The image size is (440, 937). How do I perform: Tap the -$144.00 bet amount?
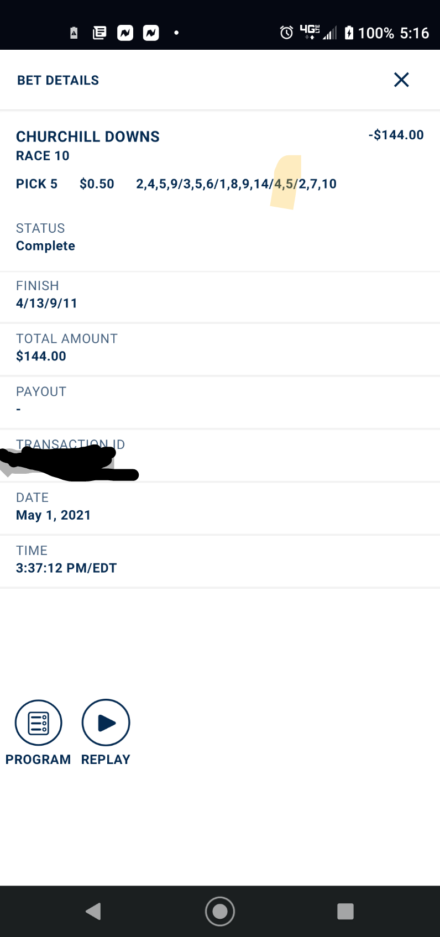(396, 135)
